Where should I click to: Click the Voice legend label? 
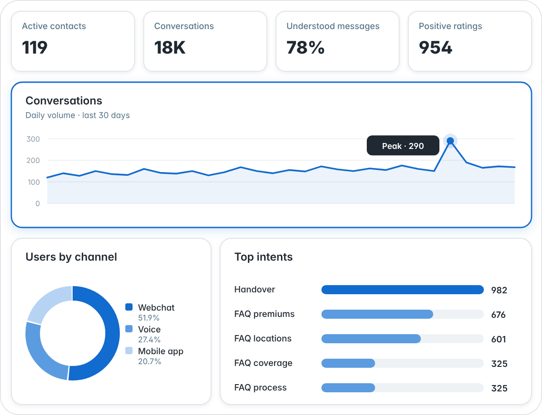click(149, 329)
